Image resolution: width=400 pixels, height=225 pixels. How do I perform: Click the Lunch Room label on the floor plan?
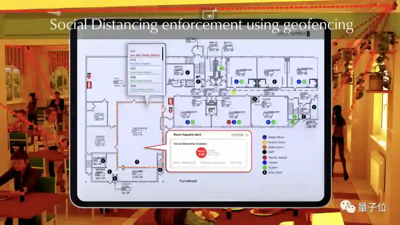click(x=140, y=128)
